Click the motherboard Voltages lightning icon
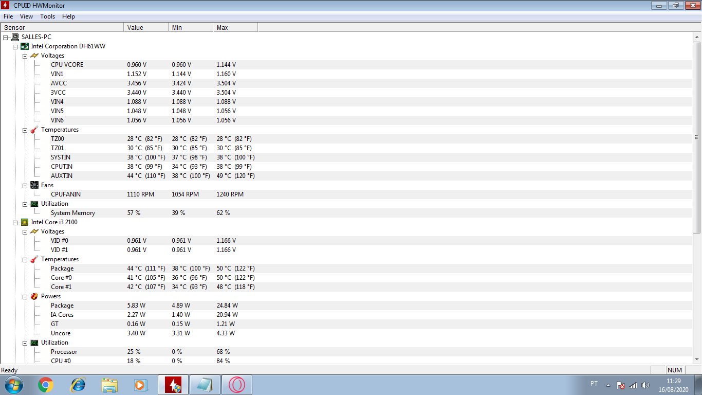 34,56
